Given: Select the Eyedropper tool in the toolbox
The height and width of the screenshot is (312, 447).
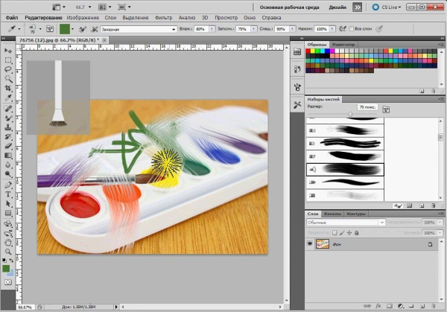Looking at the screenshot, I should point(7,97).
